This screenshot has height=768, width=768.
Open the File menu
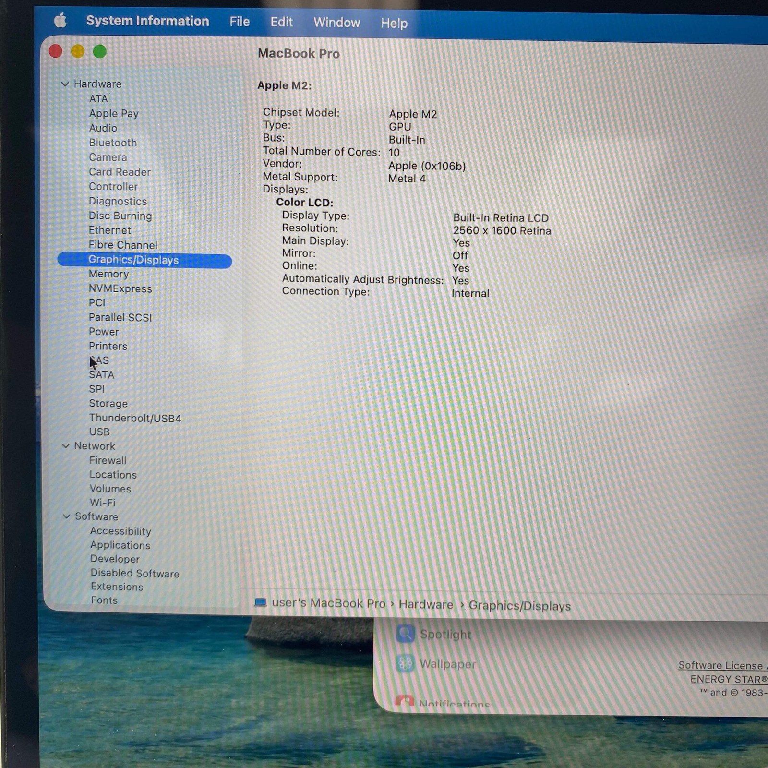(x=240, y=22)
